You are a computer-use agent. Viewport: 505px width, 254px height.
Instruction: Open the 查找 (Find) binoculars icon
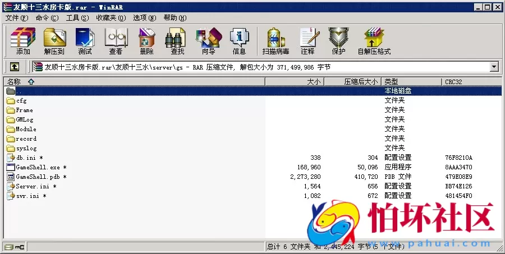pos(177,41)
